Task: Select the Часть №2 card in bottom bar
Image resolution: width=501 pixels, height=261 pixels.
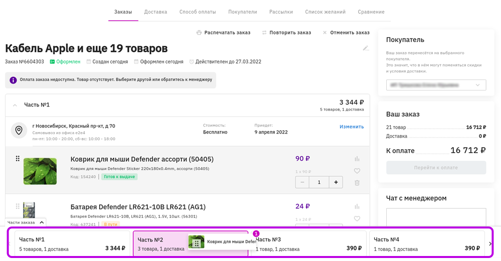Action: pyautogui.click(x=190, y=244)
